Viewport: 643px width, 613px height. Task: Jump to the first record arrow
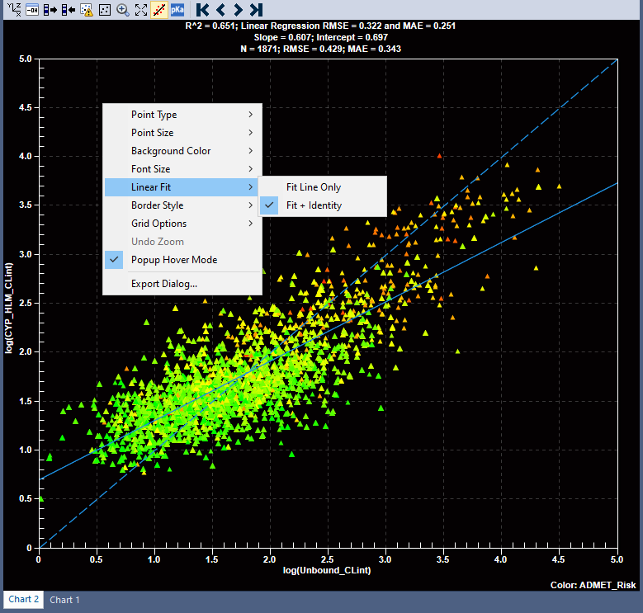coord(202,10)
